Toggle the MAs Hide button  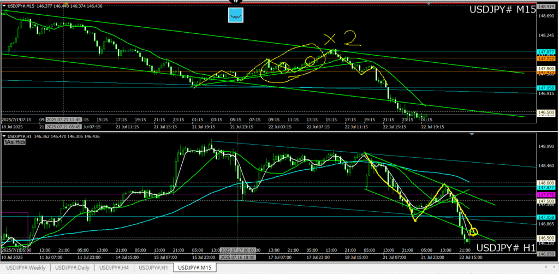[x=15, y=141]
